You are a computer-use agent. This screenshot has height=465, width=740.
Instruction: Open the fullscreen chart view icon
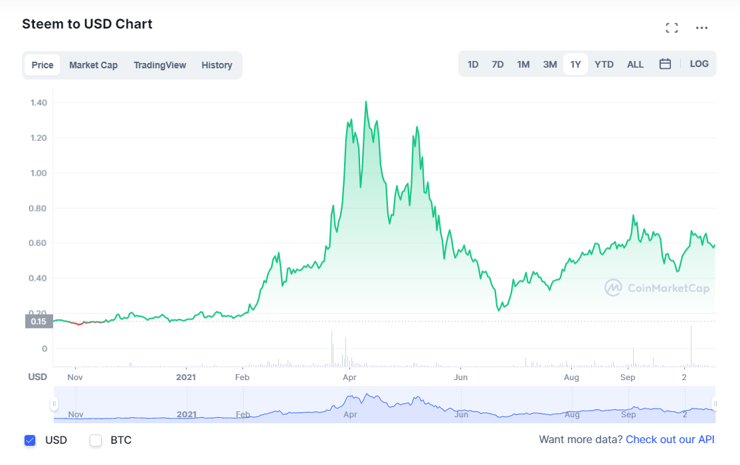click(672, 28)
